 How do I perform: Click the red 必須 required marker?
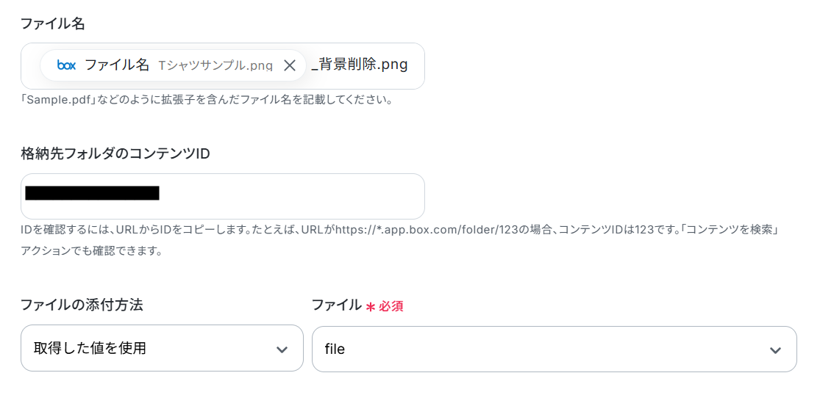point(391,306)
